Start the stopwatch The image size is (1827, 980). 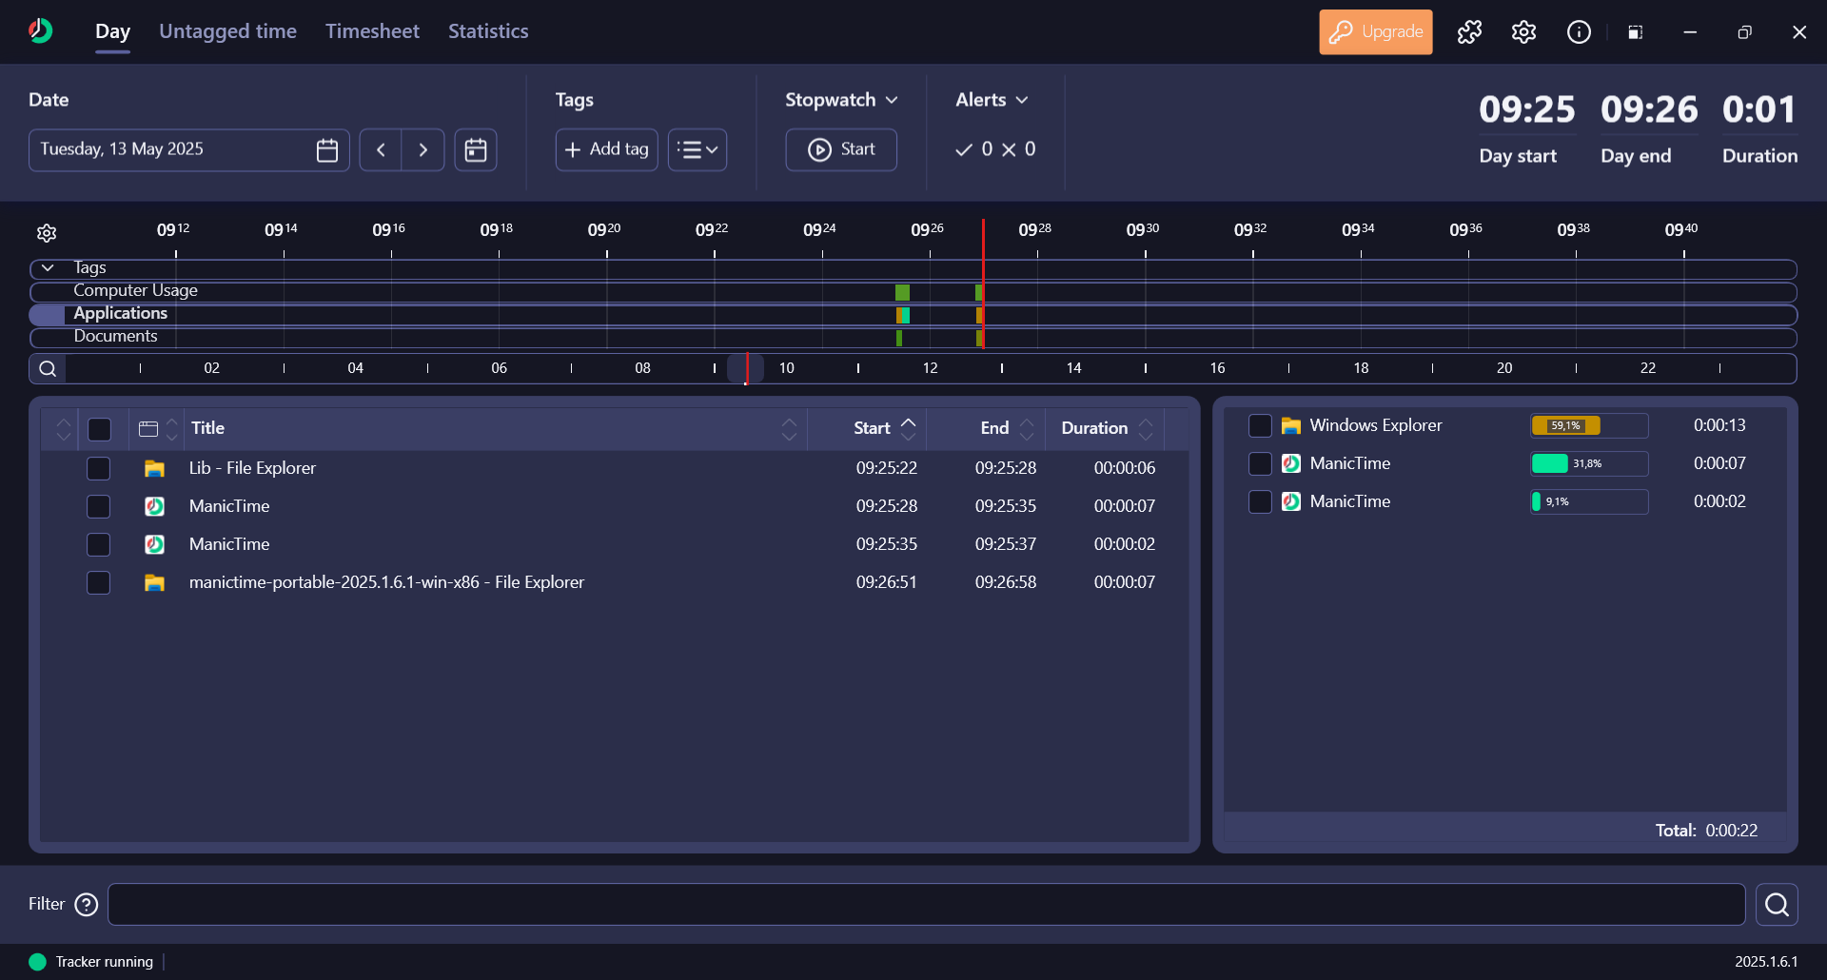[x=840, y=150]
